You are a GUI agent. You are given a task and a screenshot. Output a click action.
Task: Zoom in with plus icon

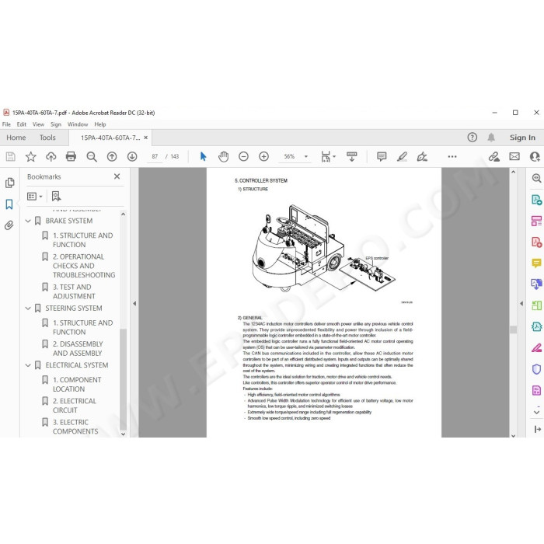tap(263, 157)
